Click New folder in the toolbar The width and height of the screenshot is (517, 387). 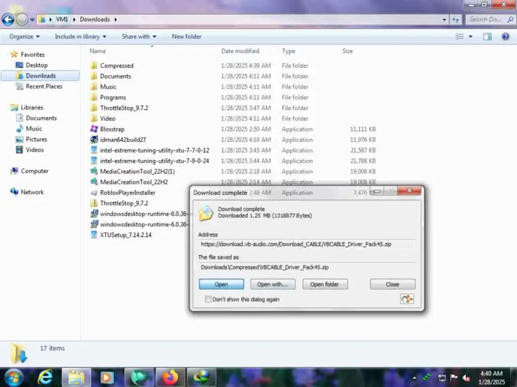[x=186, y=36]
